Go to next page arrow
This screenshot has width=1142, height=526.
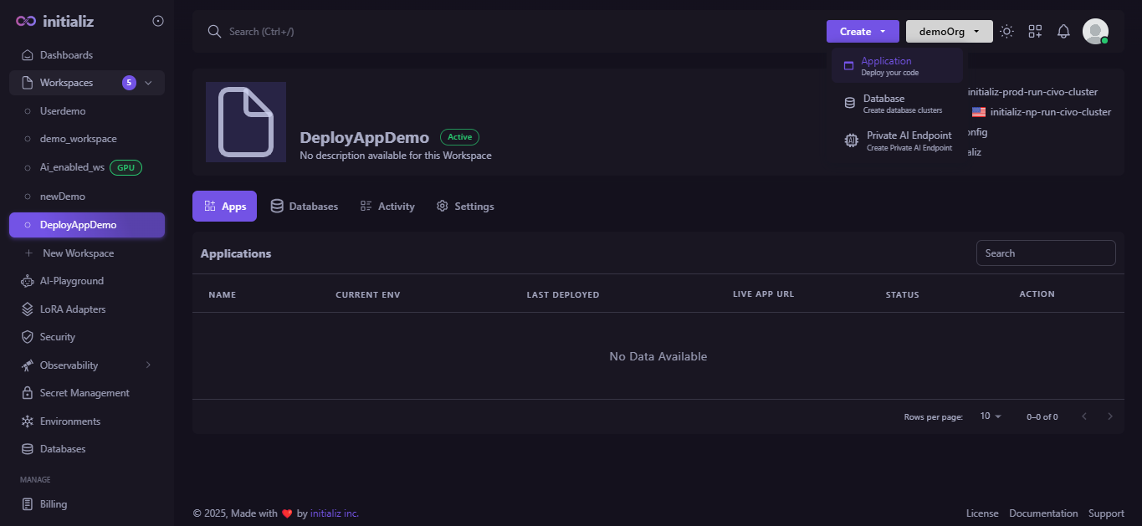click(1110, 416)
